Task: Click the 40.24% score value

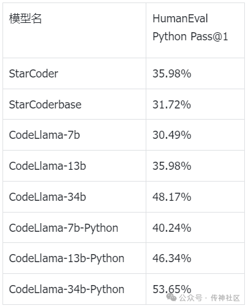Action: (x=172, y=228)
